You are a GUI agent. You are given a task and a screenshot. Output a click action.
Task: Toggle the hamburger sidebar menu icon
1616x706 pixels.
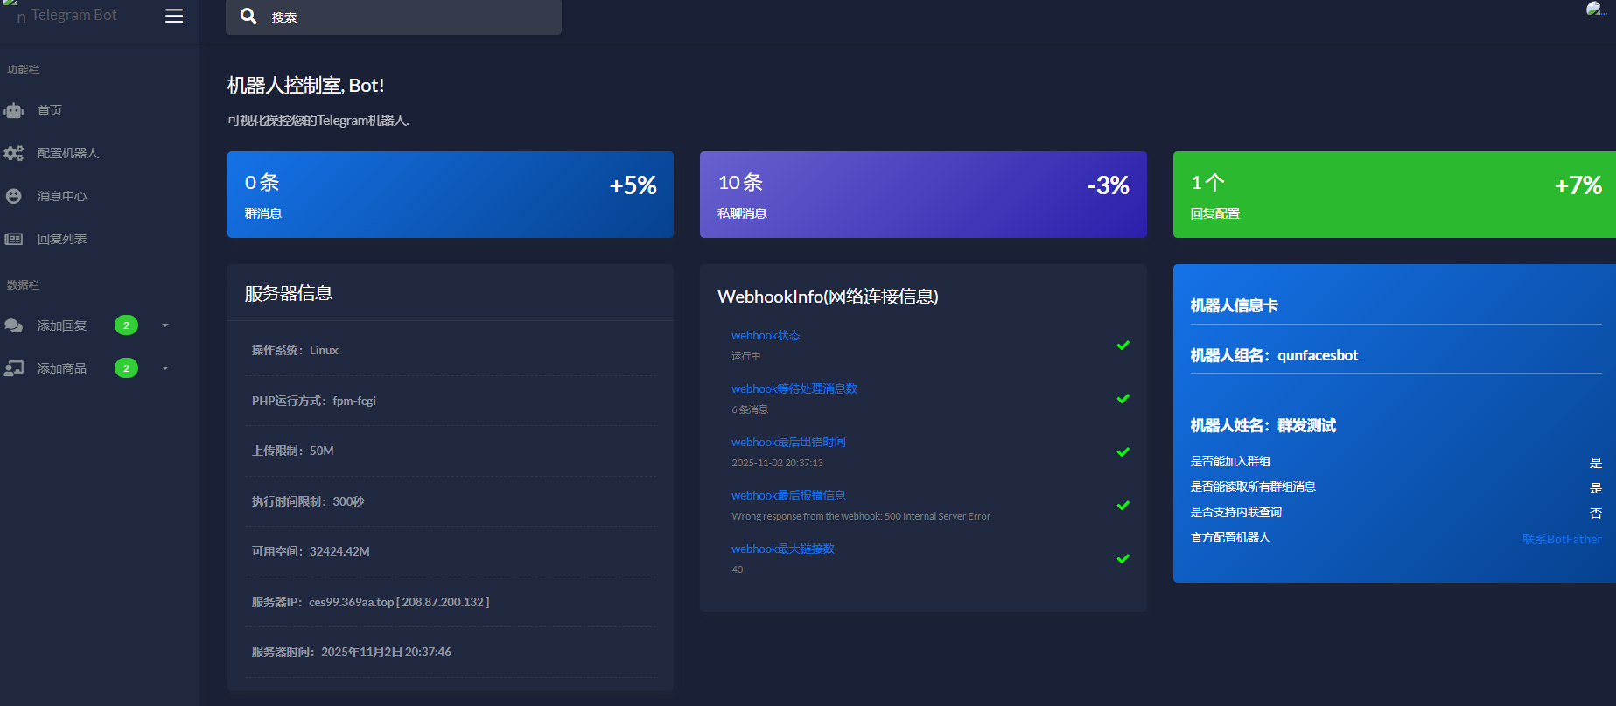174,16
